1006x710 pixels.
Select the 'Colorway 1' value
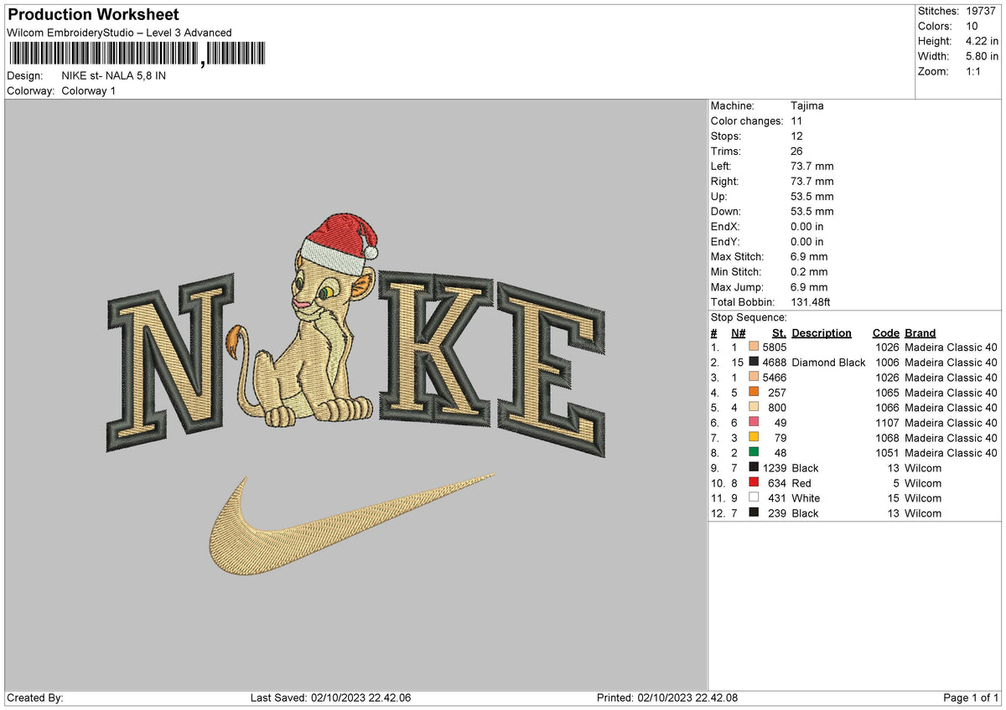(x=89, y=90)
